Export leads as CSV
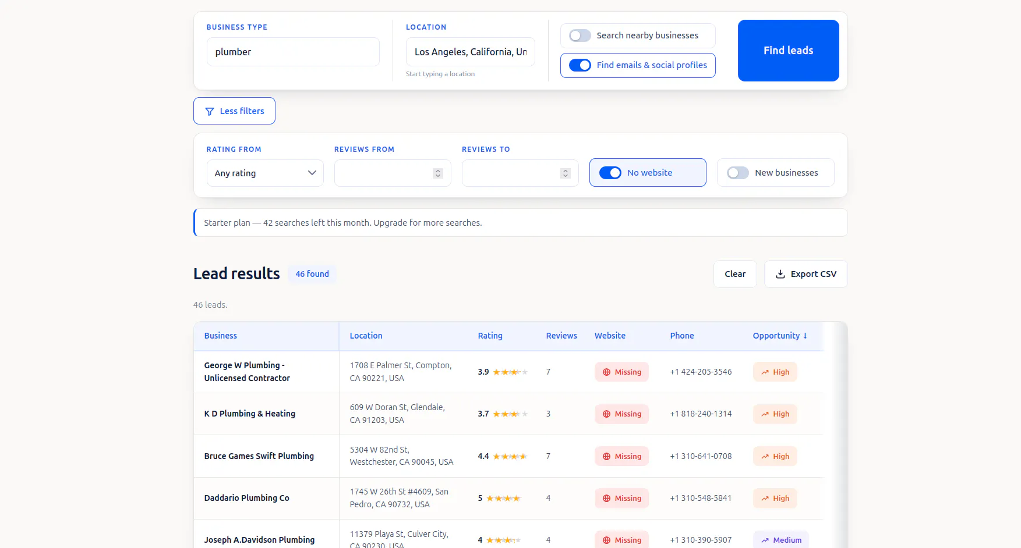1021x548 pixels. click(806, 274)
